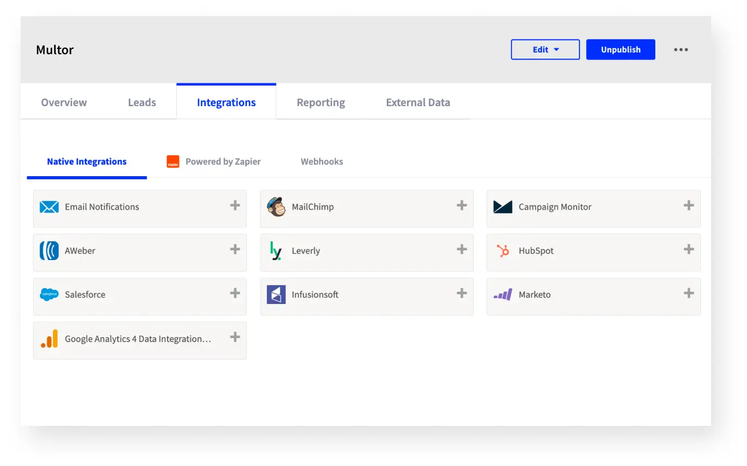
Task: Click the Marketo bars icon
Action: (503, 294)
